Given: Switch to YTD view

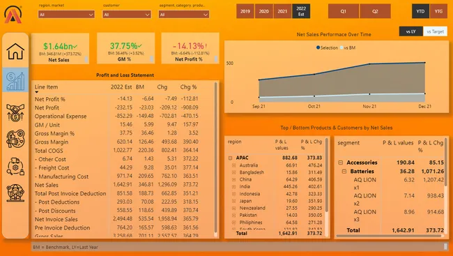Looking at the screenshot, I should [x=420, y=11].
